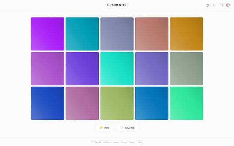Toggle dark mode moon icon
234x146 pixels.
click(214, 5)
